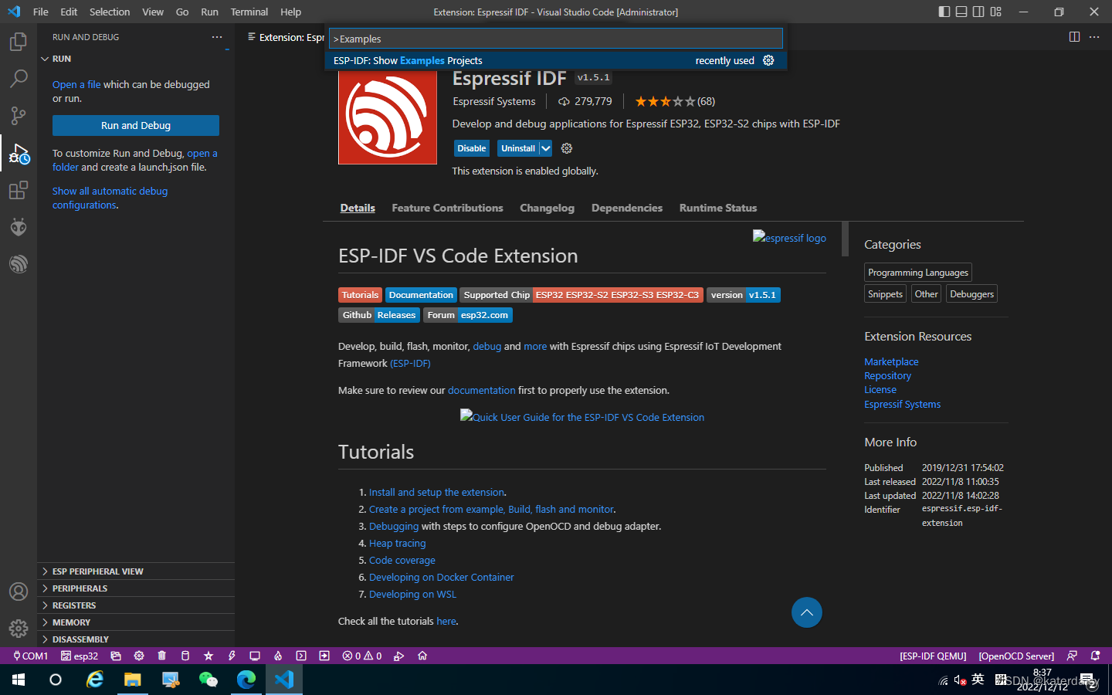Expand MEMORY section

136,622
